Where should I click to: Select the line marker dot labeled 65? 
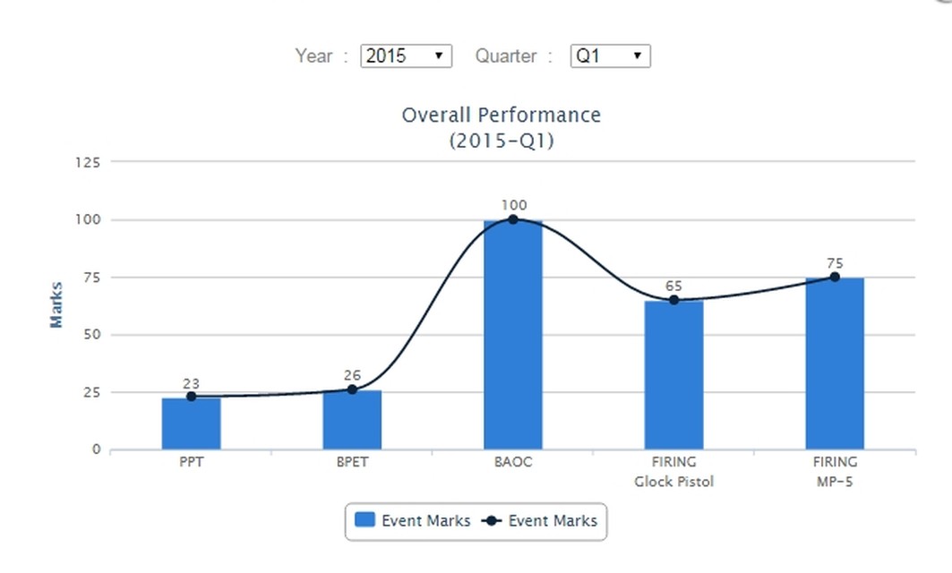click(673, 300)
